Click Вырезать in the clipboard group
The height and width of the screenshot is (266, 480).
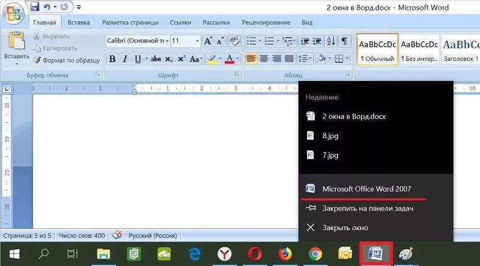pyautogui.click(x=51, y=36)
